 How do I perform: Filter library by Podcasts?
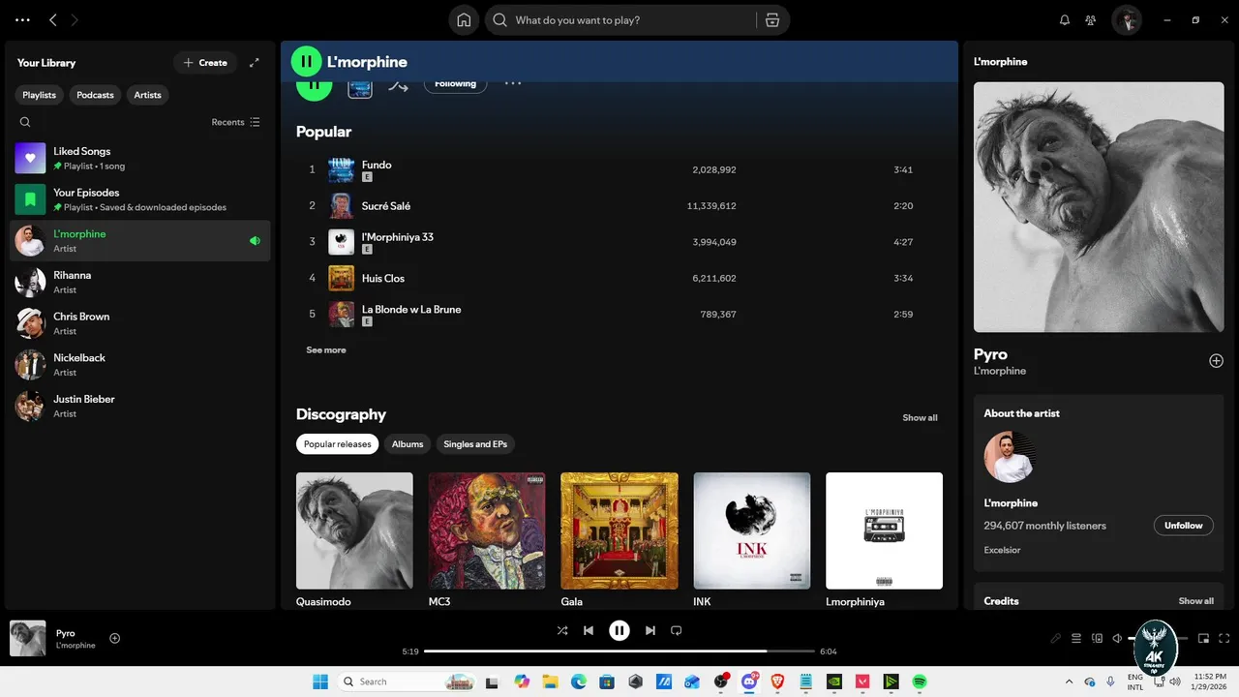click(x=95, y=95)
